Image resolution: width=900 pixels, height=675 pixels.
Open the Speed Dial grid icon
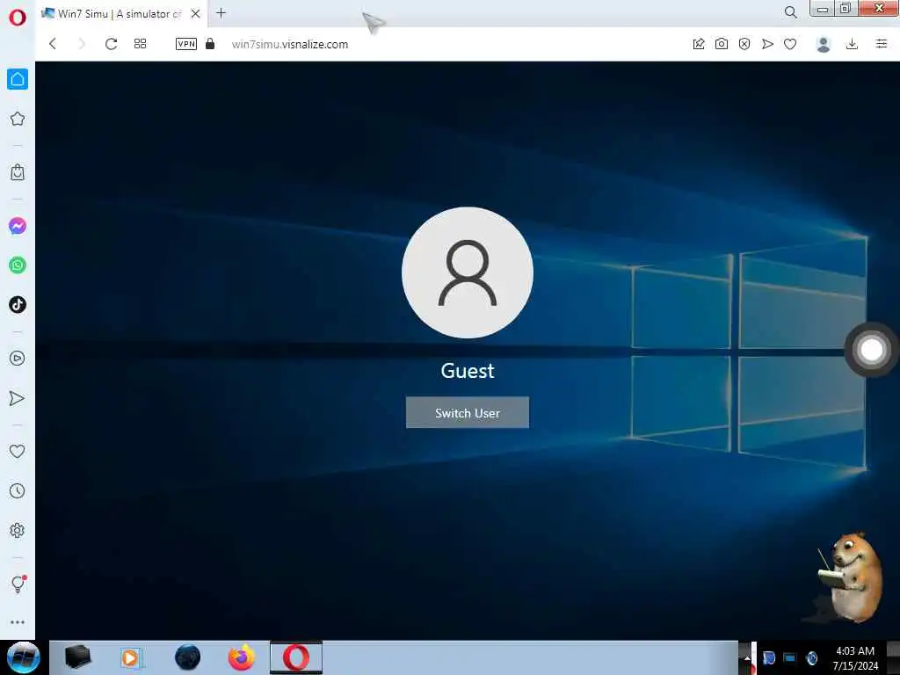pos(140,44)
